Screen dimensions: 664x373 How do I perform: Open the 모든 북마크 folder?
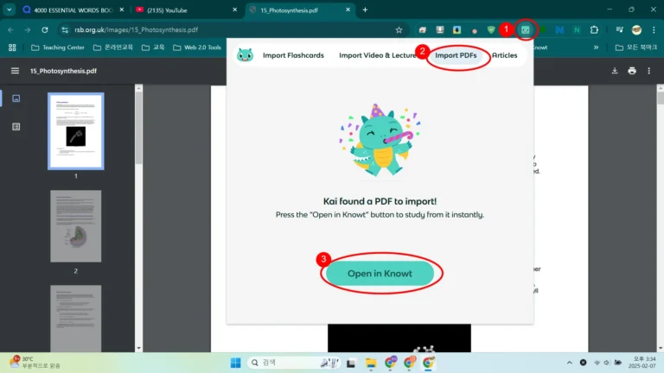pyautogui.click(x=636, y=47)
